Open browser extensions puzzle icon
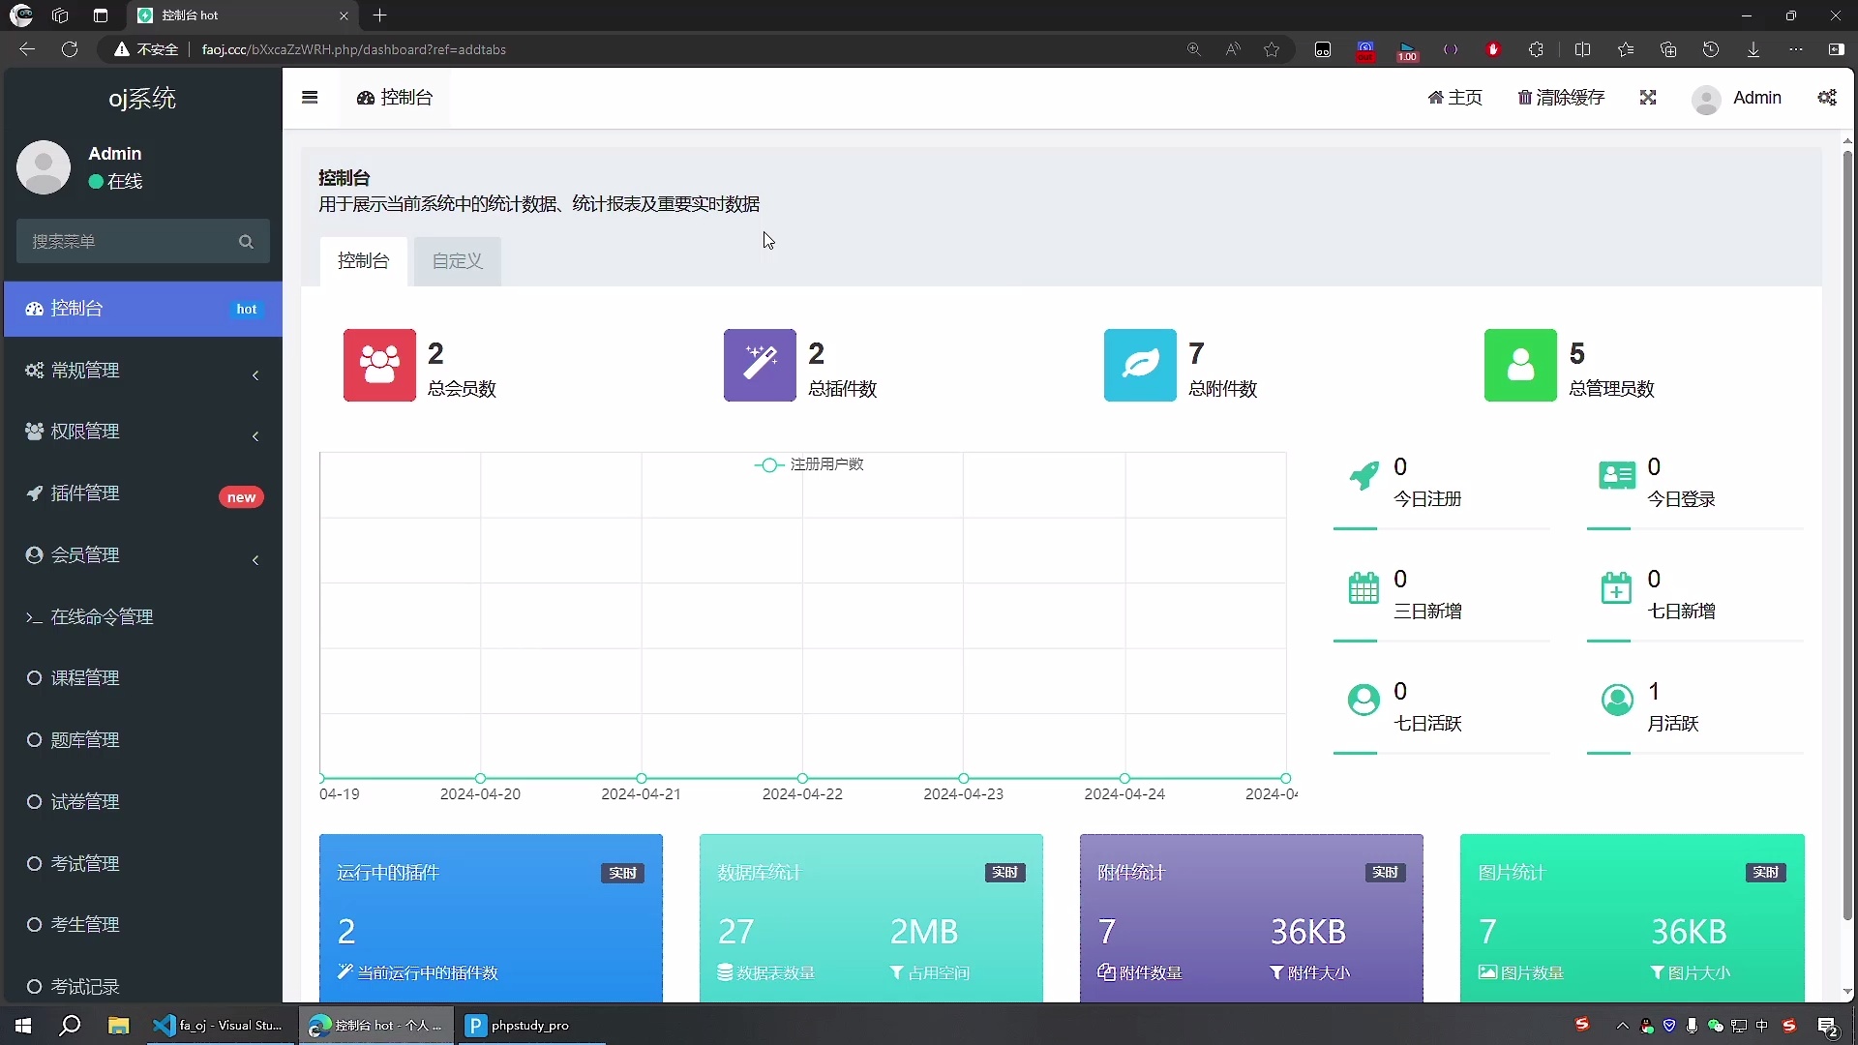The width and height of the screenshot is (1858, 1045). pyautogui.click(x=1536, y=49)
